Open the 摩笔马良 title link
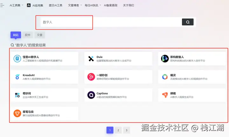The image size is (229, 137). (x=28, y=112)
